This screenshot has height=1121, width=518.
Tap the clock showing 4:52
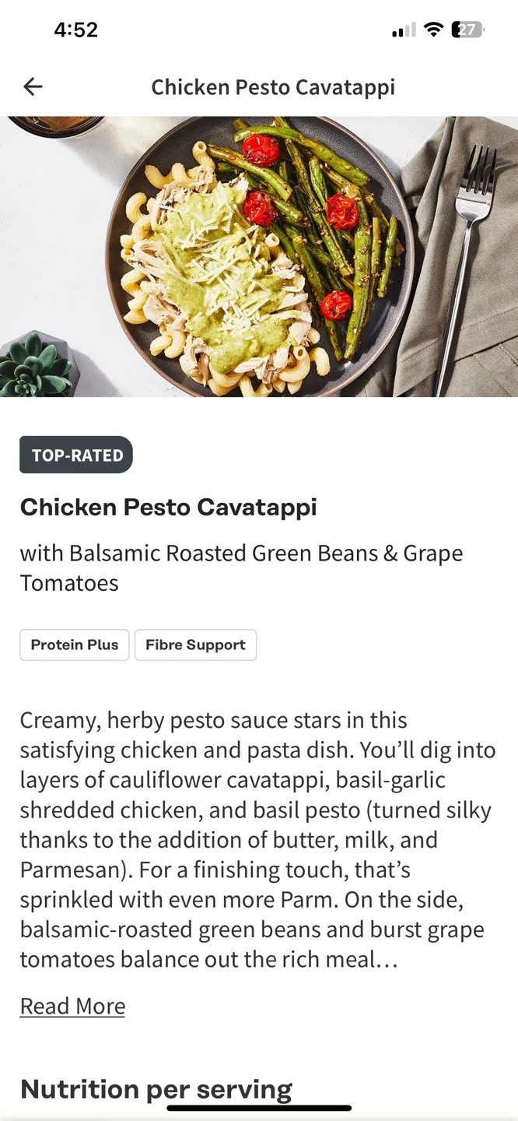[76, 30]
